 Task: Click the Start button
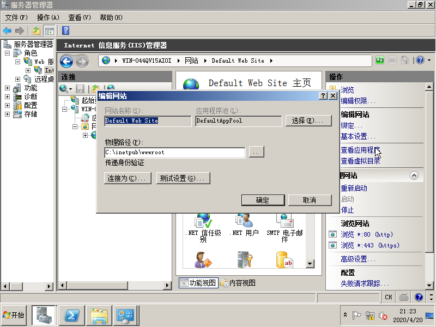click(x=14, y=316)
